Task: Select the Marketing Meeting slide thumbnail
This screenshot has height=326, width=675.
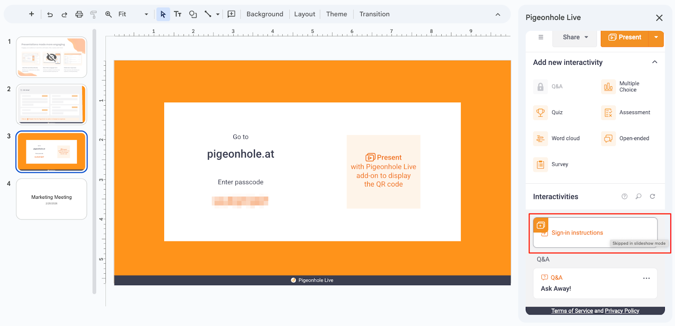Action: pyautogui.click(x=51, y=199)
